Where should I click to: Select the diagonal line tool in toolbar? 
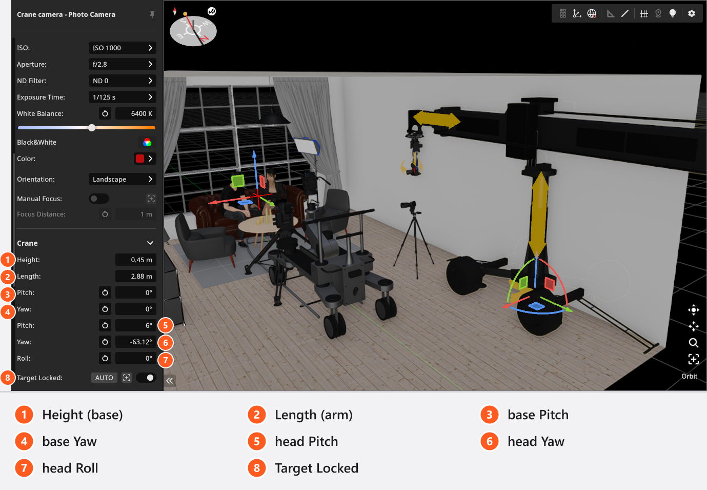pyautogui.click(x=625, y=13)
